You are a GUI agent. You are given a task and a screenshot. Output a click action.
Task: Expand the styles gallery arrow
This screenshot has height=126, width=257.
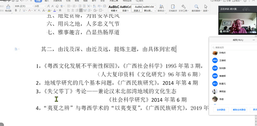pyautogui.click(x=155, y=11)
